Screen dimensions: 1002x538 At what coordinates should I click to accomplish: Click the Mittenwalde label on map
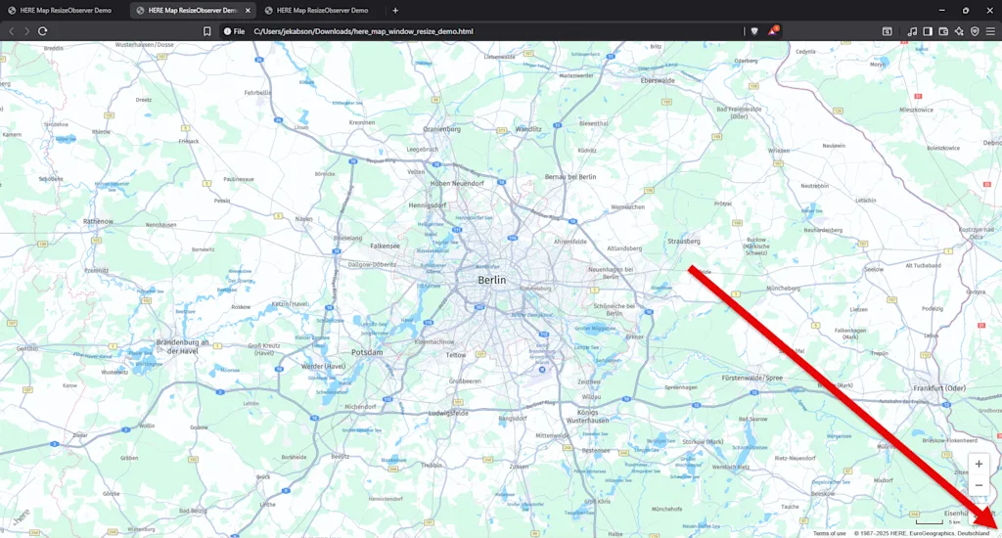[x=551, y=435]
